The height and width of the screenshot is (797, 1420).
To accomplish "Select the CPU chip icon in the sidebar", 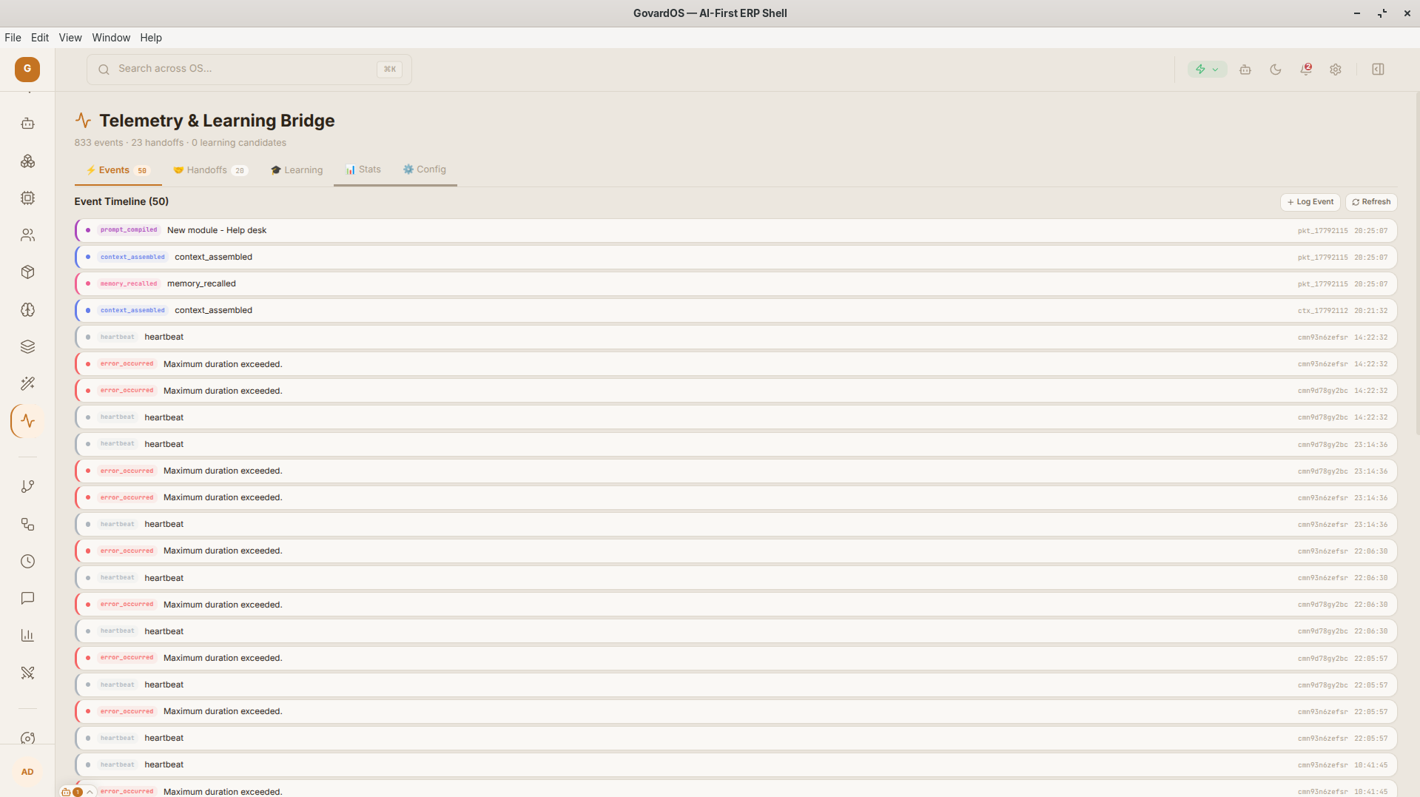I will tap(27, 198).
